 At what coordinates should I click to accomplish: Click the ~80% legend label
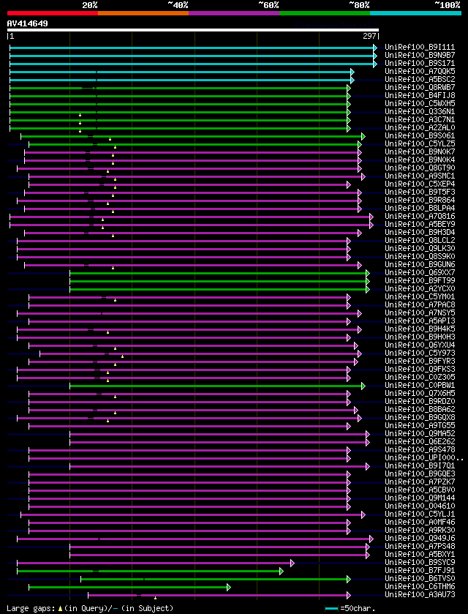click(359, 5)
